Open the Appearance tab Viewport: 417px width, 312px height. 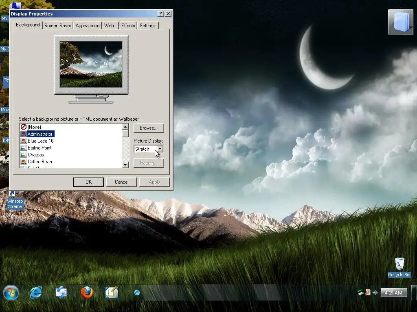click(x=88, y=26)
